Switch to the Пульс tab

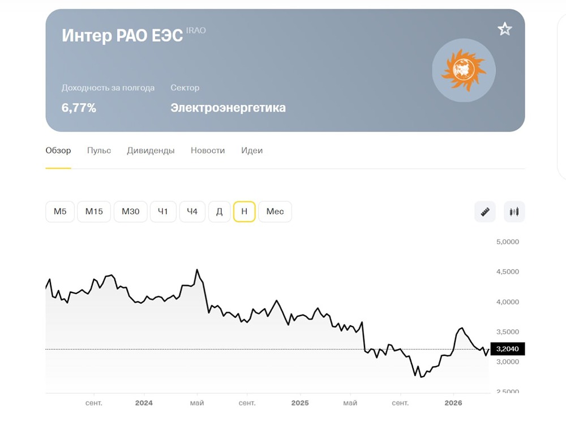[x=99, y=151]
